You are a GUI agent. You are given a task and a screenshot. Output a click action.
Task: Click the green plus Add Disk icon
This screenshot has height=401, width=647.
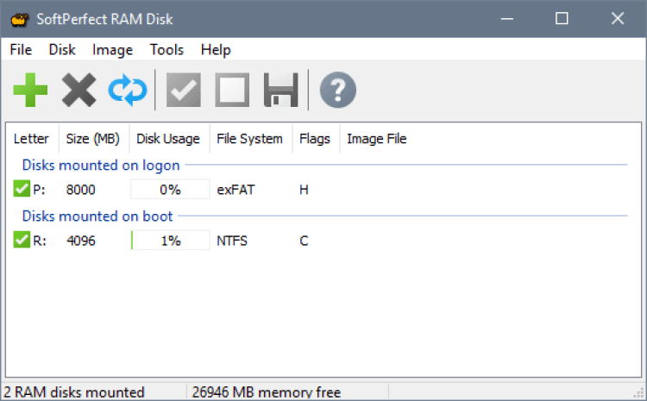click(x=31, y=90)
